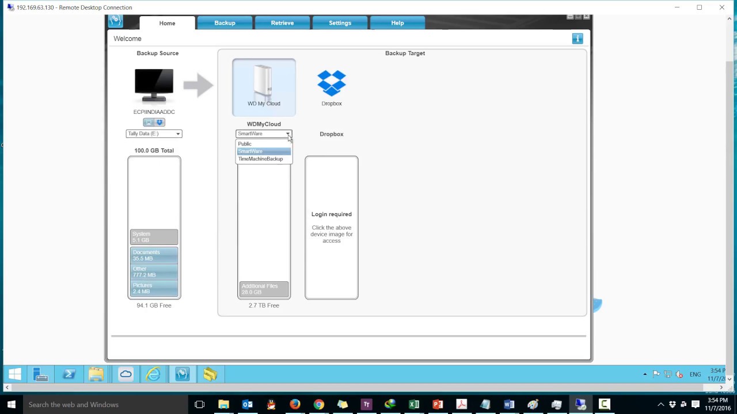Open the Settings tab
737x414 pixels.
(340, 23)
